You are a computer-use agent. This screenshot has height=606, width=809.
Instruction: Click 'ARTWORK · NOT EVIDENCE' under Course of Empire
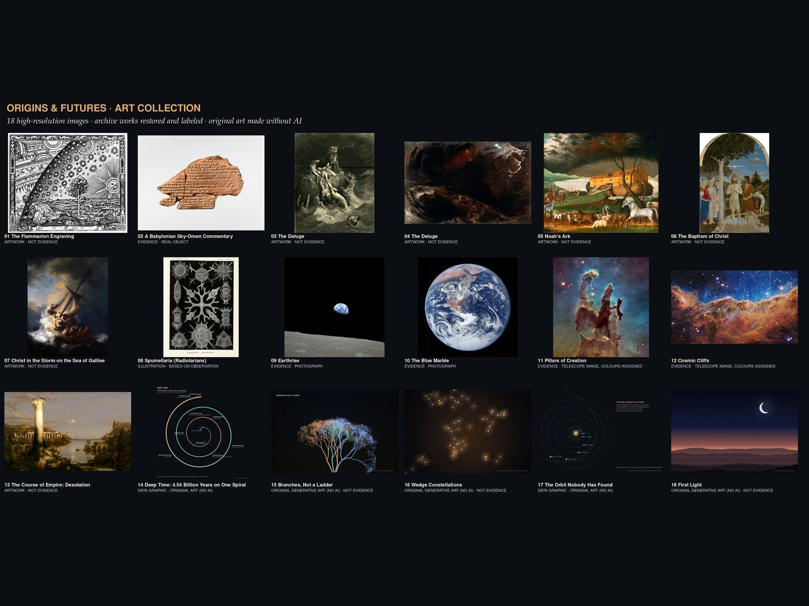click(x=31, y=490)
